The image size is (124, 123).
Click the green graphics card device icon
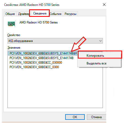click(11, 24)
